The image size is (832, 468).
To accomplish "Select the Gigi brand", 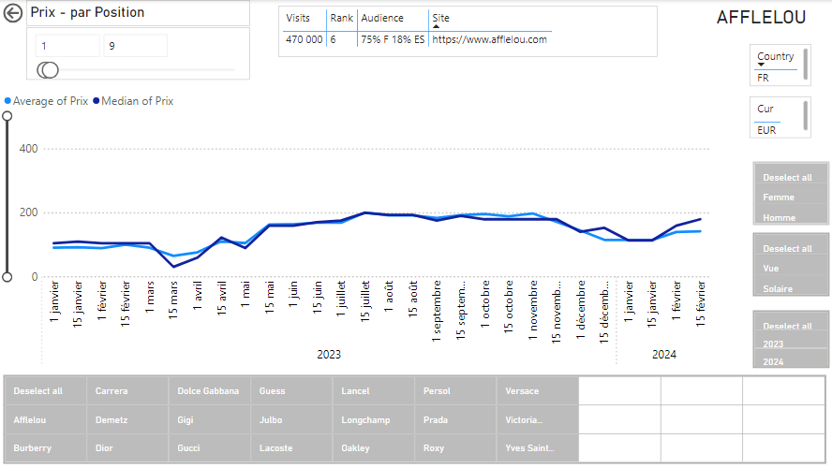I will click(x=209, y=419).
